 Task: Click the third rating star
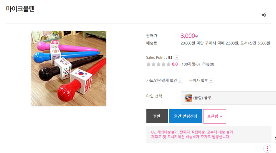point(158,64)
